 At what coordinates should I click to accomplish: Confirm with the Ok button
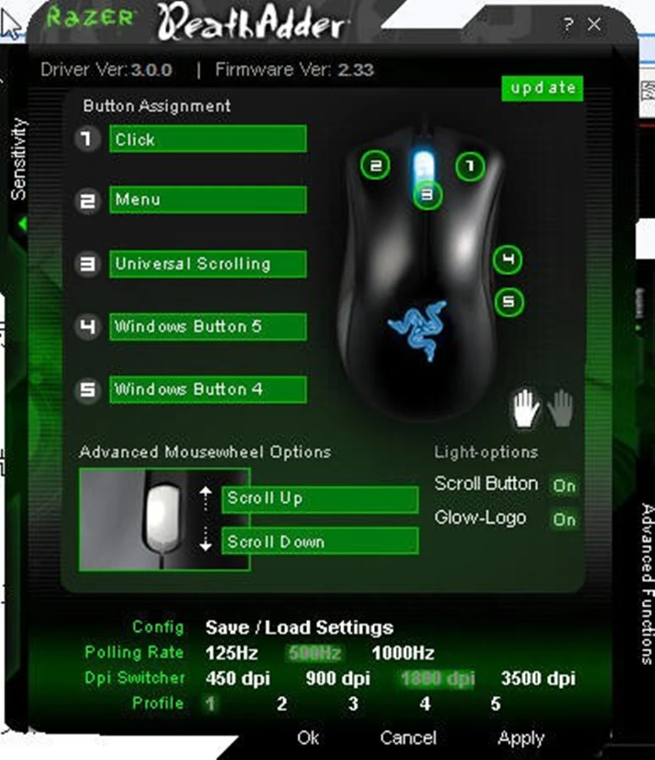(x=308, y=738)
